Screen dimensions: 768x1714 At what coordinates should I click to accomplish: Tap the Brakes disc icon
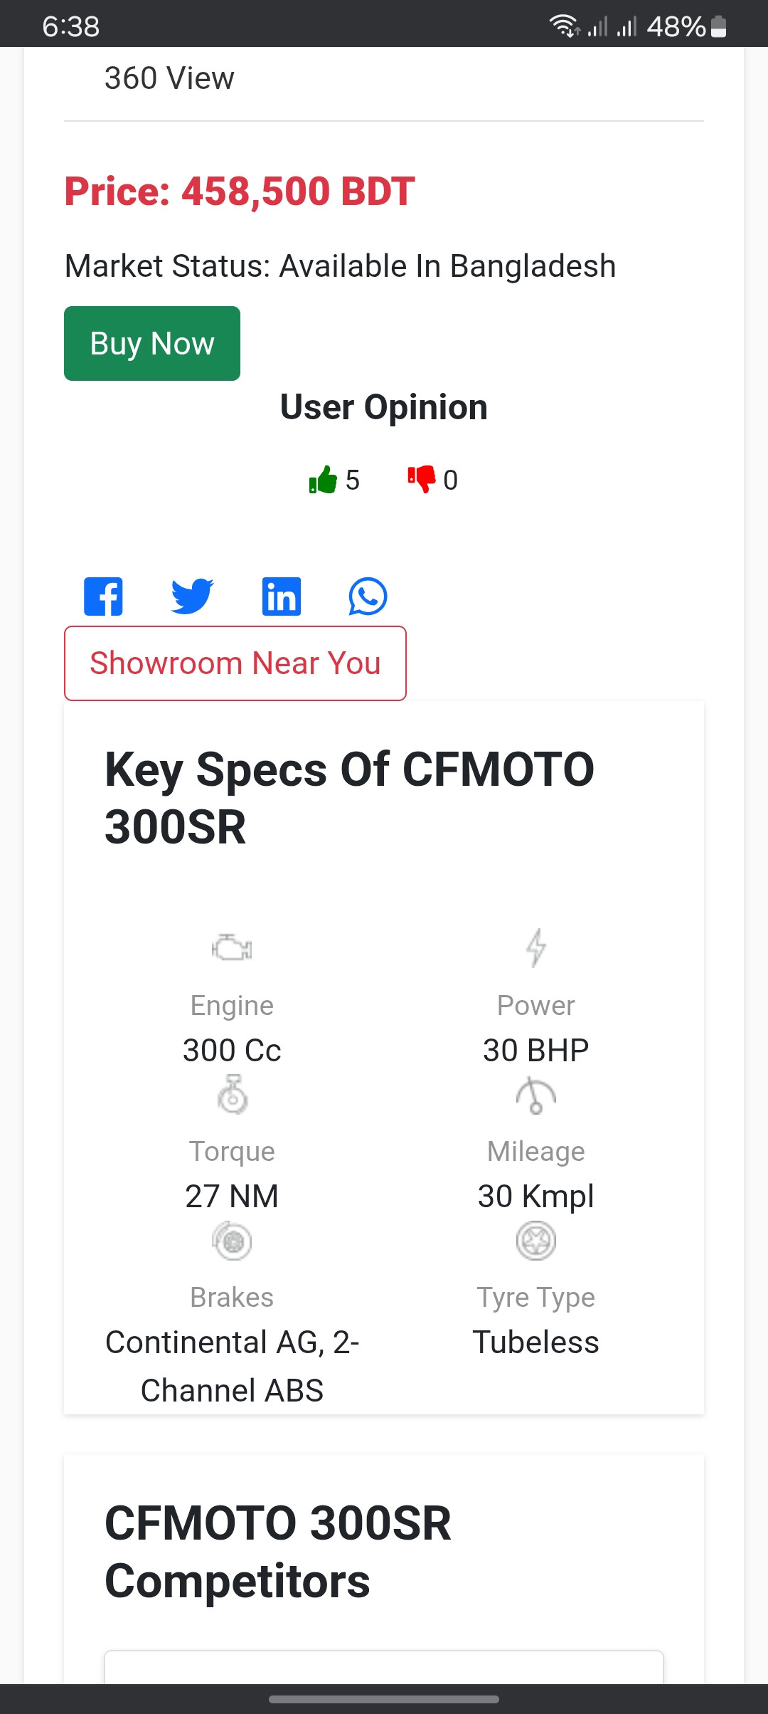tap(232, 1241)
